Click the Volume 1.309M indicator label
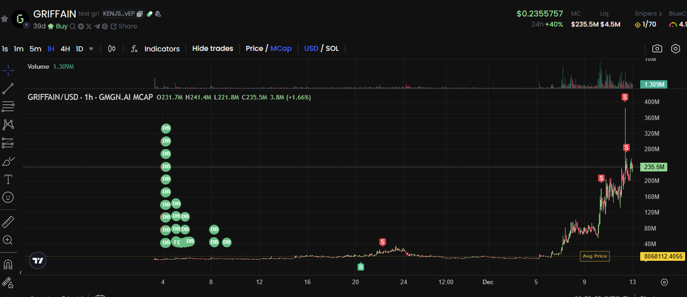 [50, 67]
